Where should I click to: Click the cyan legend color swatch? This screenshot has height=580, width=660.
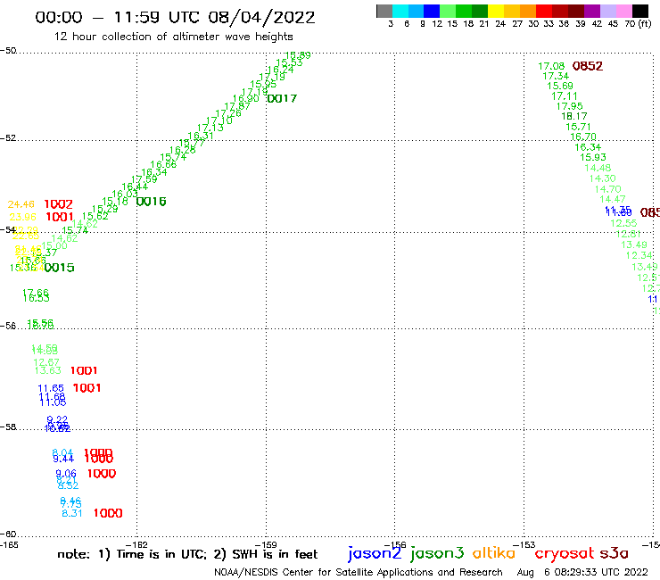tap(400, 11)
